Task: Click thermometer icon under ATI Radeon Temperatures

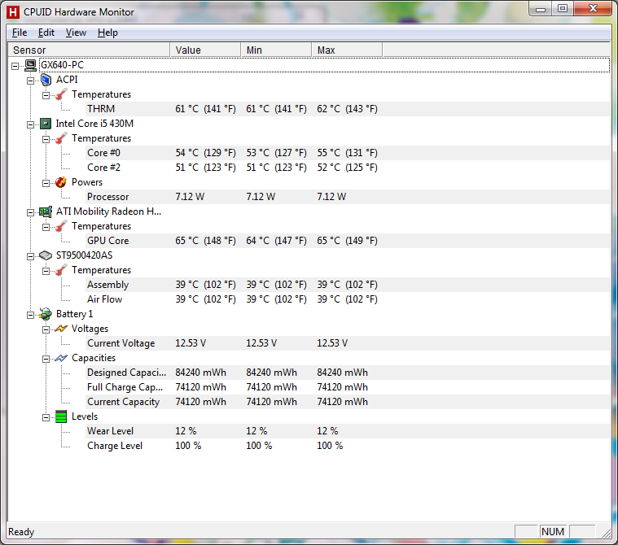Action: click(61, 226)
